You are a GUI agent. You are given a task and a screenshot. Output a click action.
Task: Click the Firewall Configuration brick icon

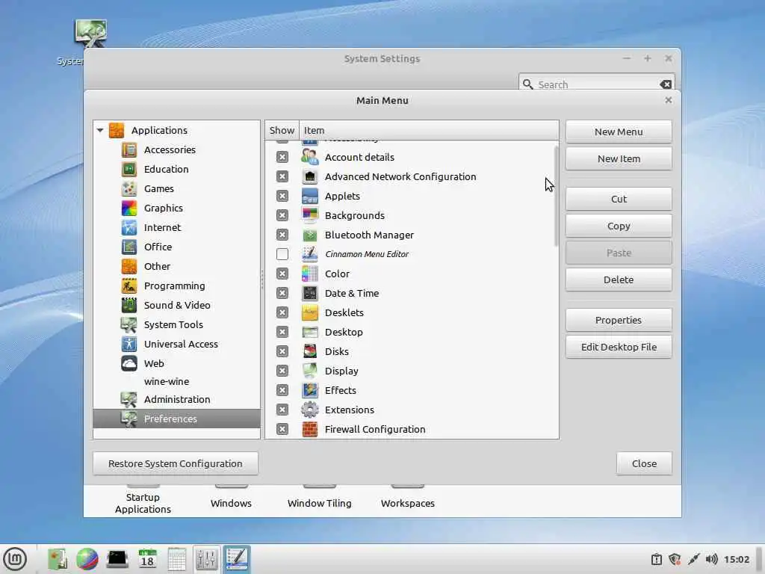(310, 429)
